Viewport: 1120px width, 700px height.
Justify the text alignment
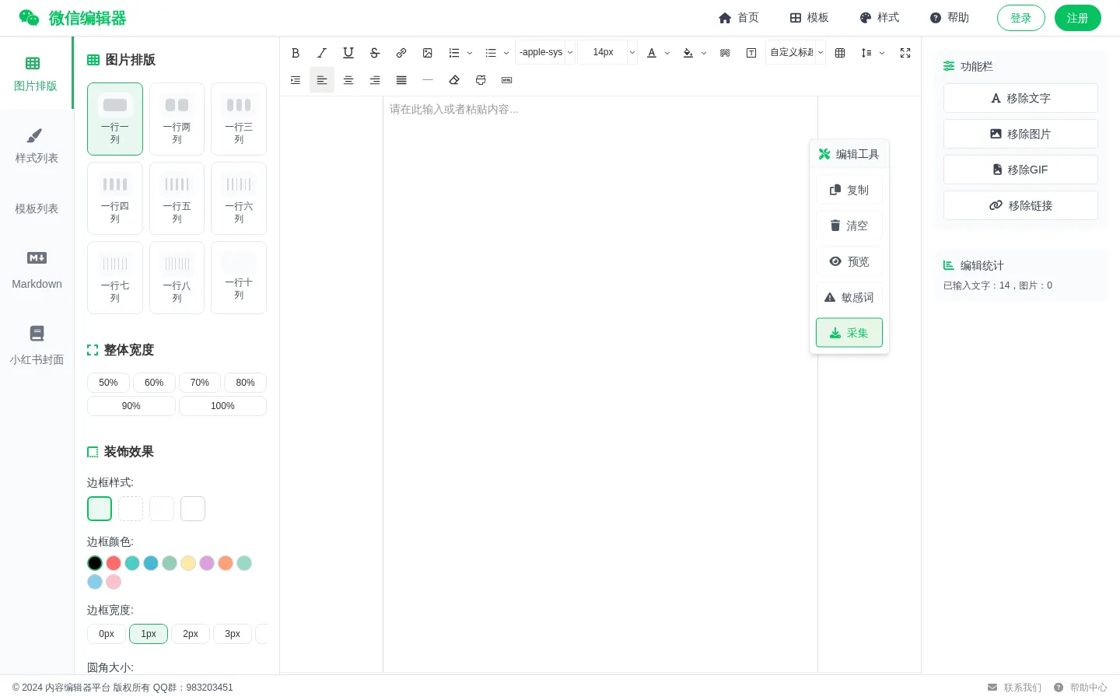401,80
